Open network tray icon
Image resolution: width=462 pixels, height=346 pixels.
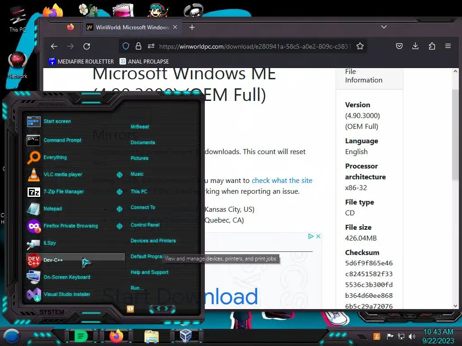[x=401, y=336]
